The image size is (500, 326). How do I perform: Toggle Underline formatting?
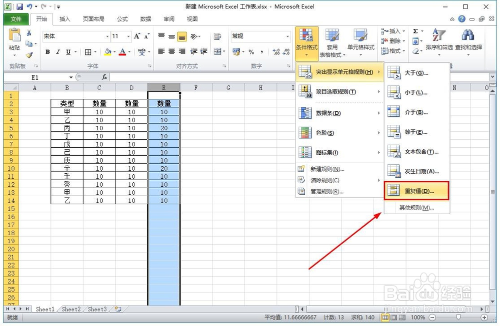(x=68, y=52)
